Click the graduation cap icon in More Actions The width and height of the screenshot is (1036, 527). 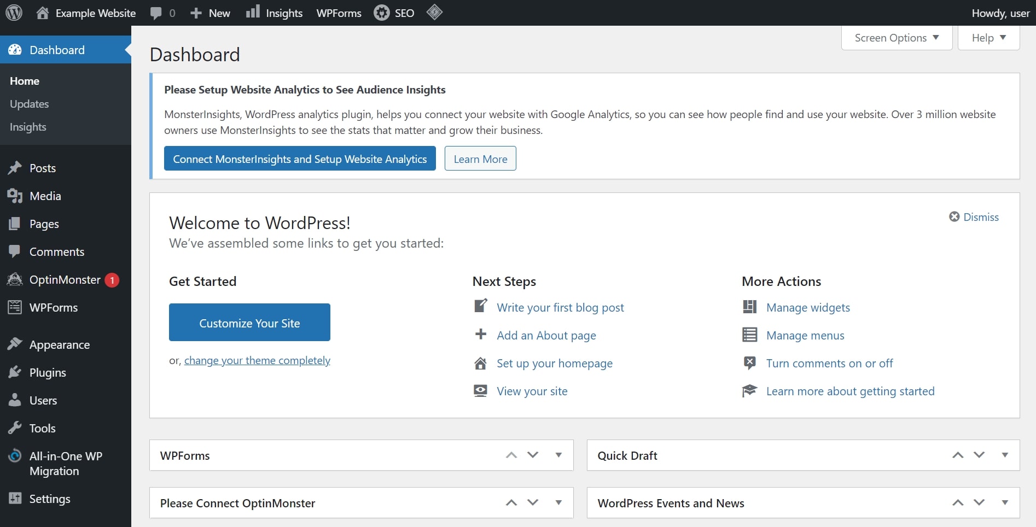[x=749, y=391]
